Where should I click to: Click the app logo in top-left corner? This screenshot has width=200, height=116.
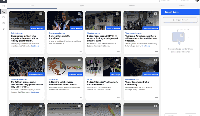coord(3,1)
